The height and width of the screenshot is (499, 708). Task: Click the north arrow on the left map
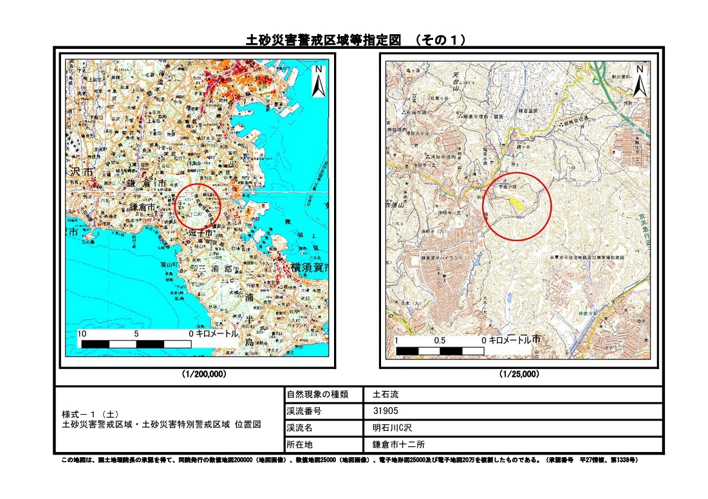[317, 82]
